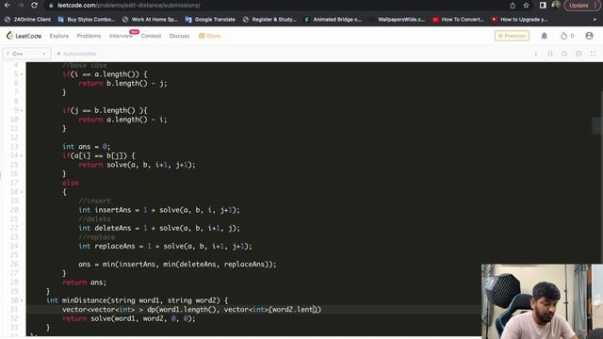Open the C++ language dropdown

(27, 54)
